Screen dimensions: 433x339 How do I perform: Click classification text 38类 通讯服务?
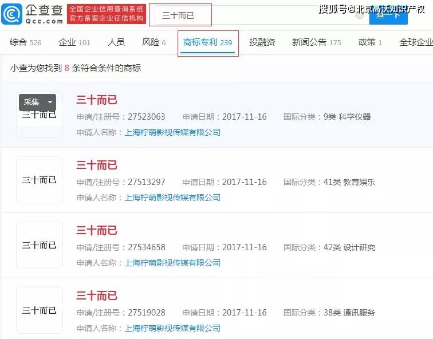(349, 313)
